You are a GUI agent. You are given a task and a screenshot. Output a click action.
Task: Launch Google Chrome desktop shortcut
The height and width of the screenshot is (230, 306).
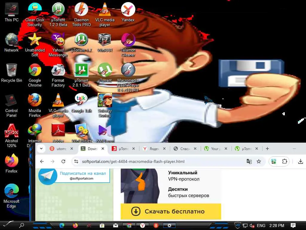point(35,75)
